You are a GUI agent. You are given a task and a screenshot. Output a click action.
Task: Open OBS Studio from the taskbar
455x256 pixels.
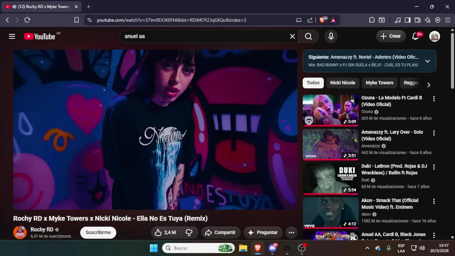pyautogui.click(x=302, y=248)
